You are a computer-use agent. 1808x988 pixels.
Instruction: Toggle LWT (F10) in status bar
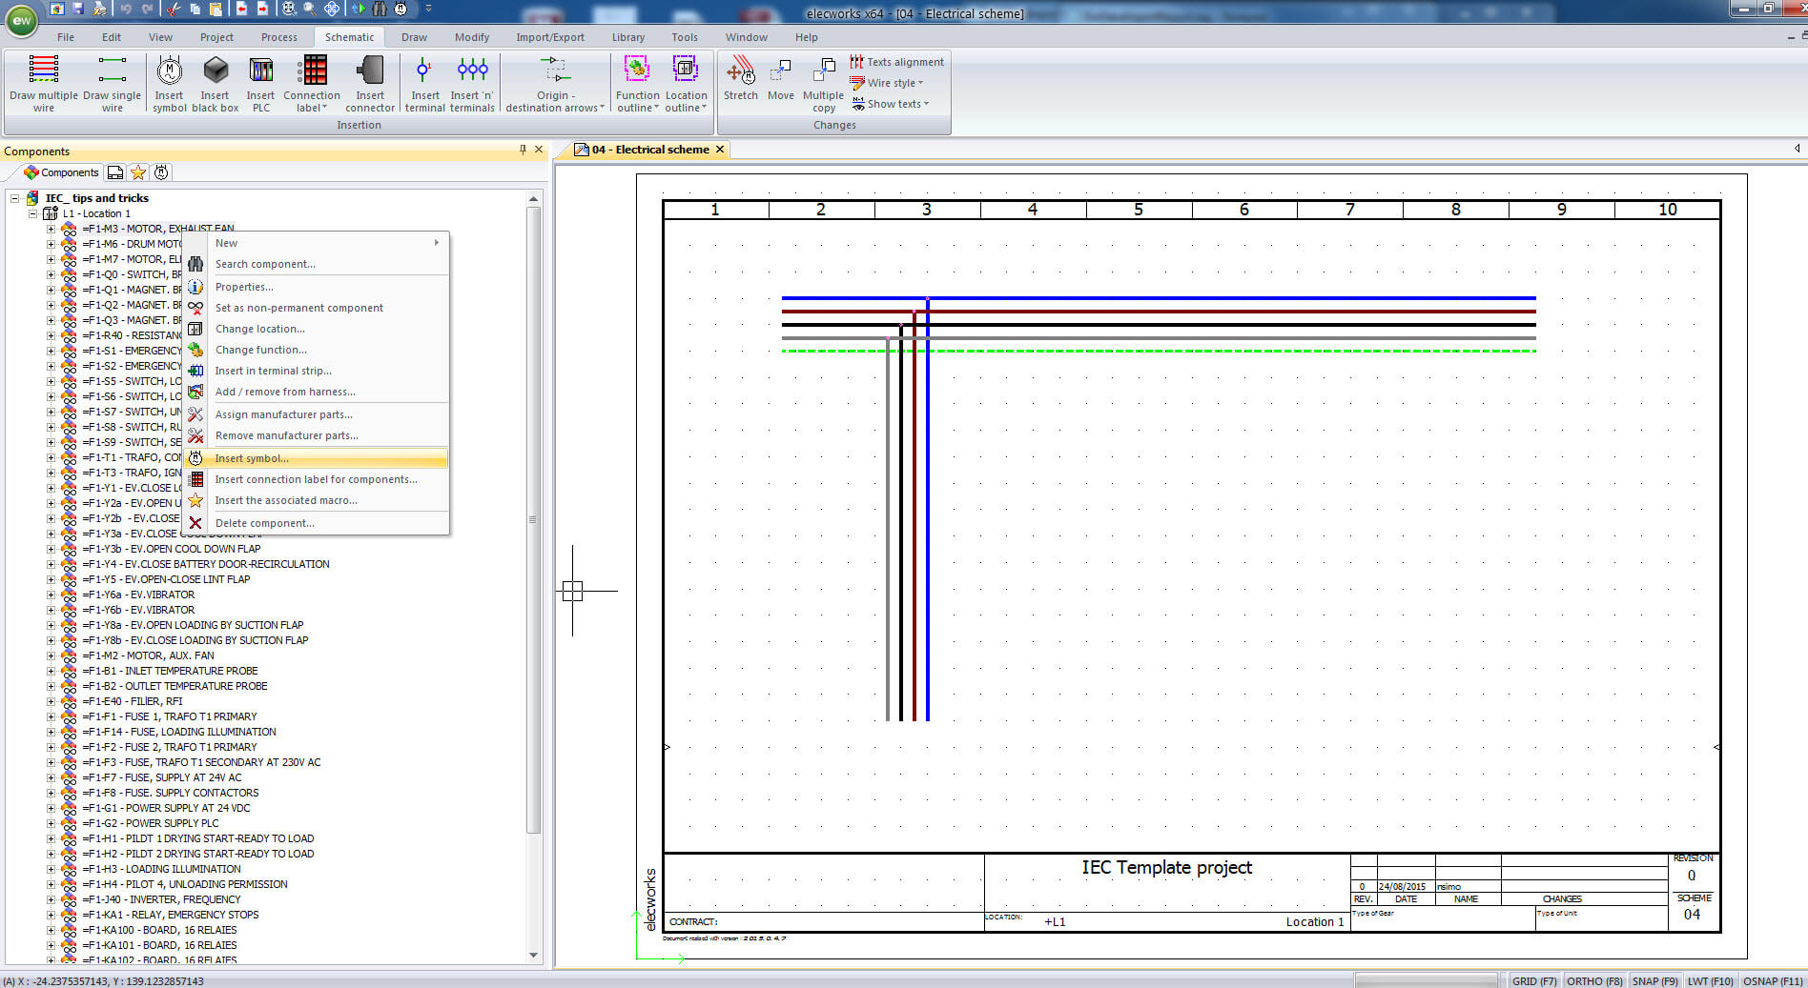[1710, 980]
